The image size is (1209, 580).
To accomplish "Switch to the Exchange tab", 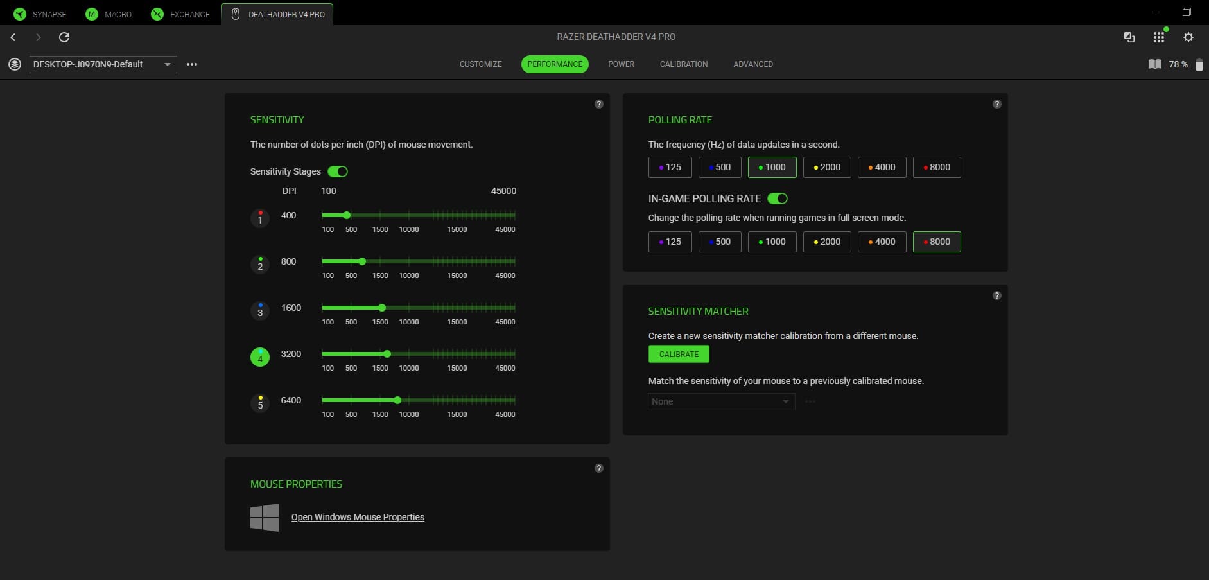I will (x=180, y=14).
